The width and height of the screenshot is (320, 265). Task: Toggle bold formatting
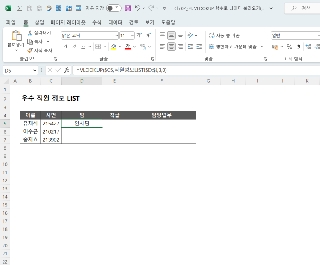click(65, 47)
